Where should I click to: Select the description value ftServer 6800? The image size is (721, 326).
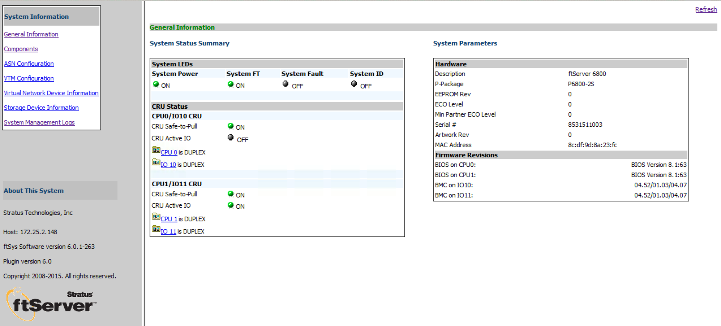587,74
